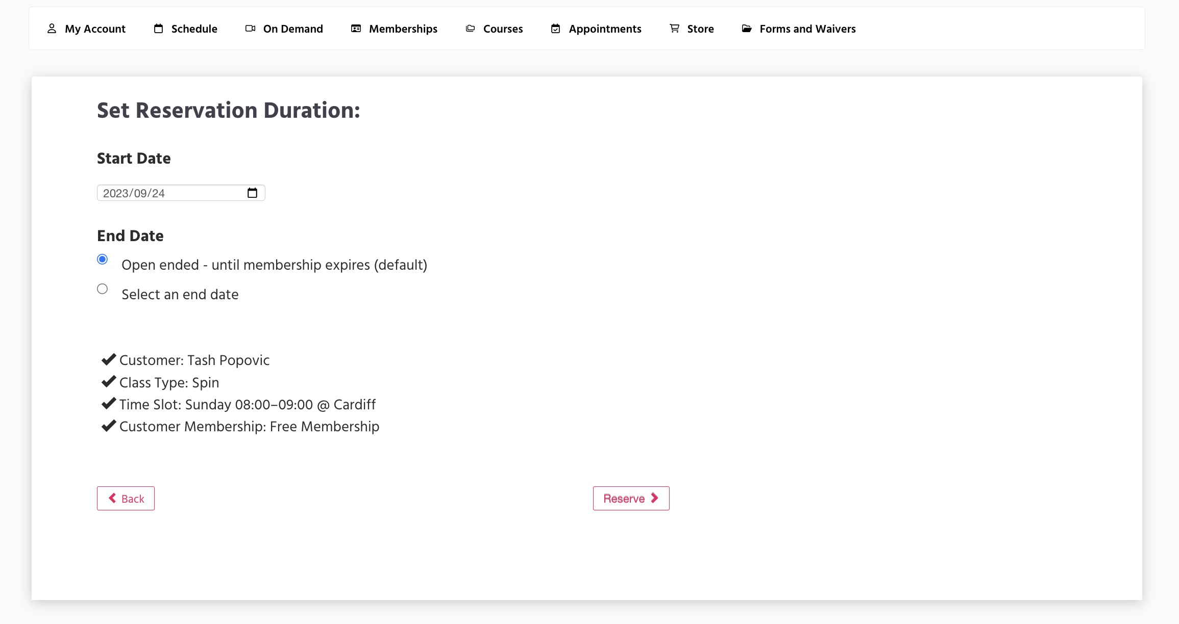Open the Courses menu item
1179x624 pixels.
[503, 29]
